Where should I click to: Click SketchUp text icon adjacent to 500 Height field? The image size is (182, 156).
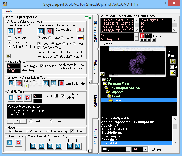pos(28,98)
